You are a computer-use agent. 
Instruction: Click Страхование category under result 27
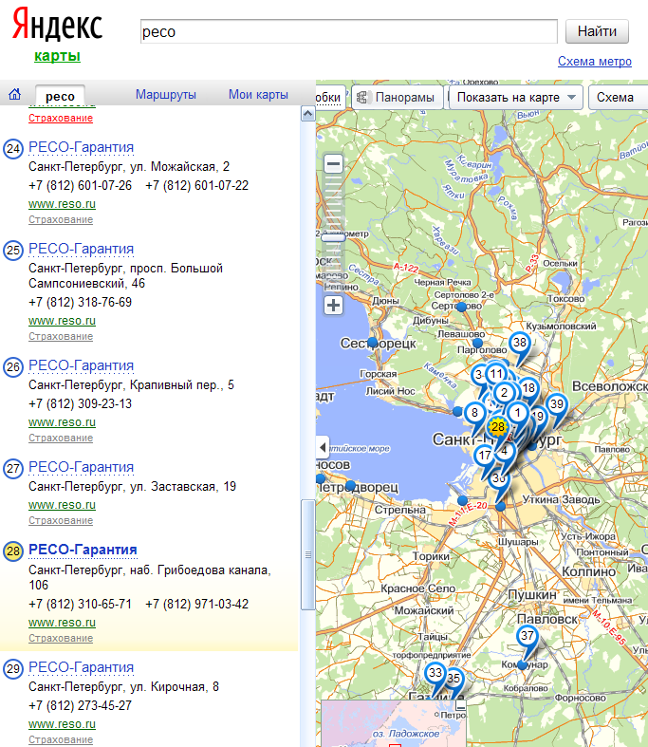pyautogui.click(x=61, y=520)
